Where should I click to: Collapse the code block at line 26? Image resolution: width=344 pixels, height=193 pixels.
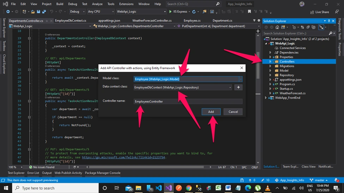pos(29,70)
